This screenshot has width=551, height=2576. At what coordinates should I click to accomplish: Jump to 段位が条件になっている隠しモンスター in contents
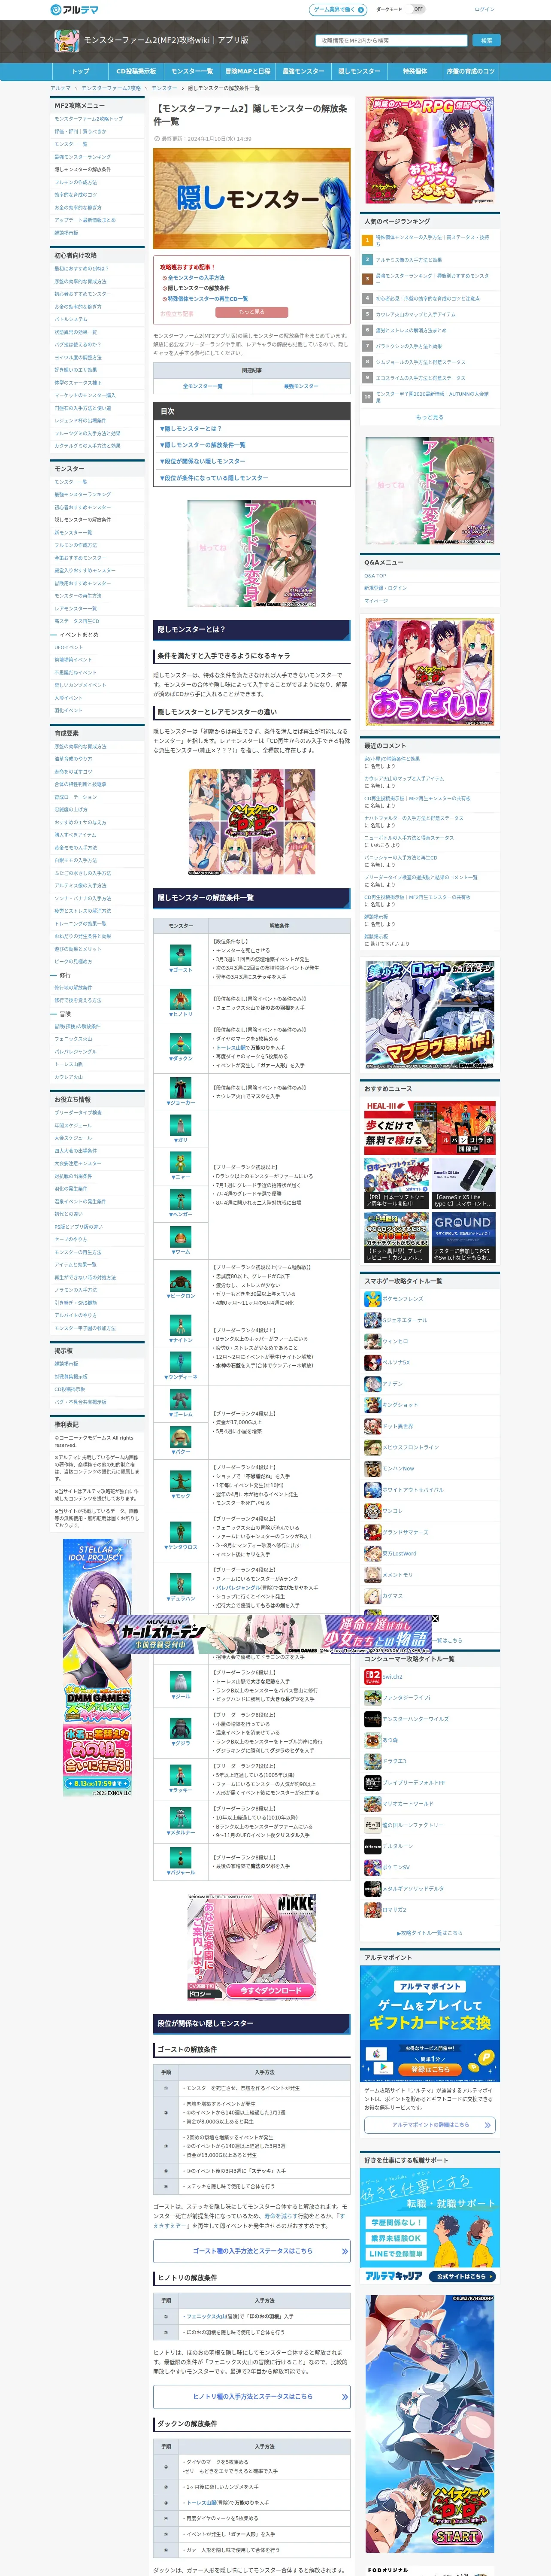[x=214, y=478]
